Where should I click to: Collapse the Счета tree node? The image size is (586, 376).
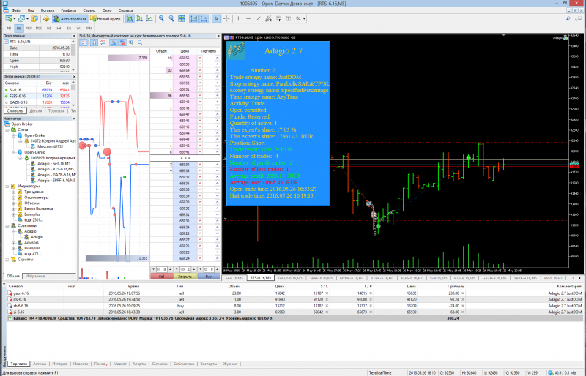coord(7,130)
